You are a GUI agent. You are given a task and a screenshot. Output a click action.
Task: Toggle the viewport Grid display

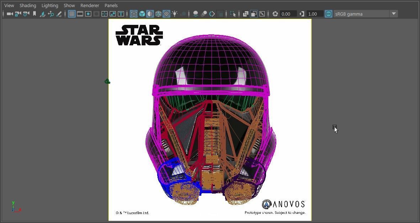[71, 14]
